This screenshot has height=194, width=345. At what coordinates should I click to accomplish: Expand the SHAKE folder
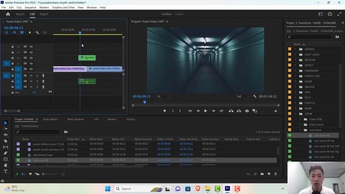point(295,81)
